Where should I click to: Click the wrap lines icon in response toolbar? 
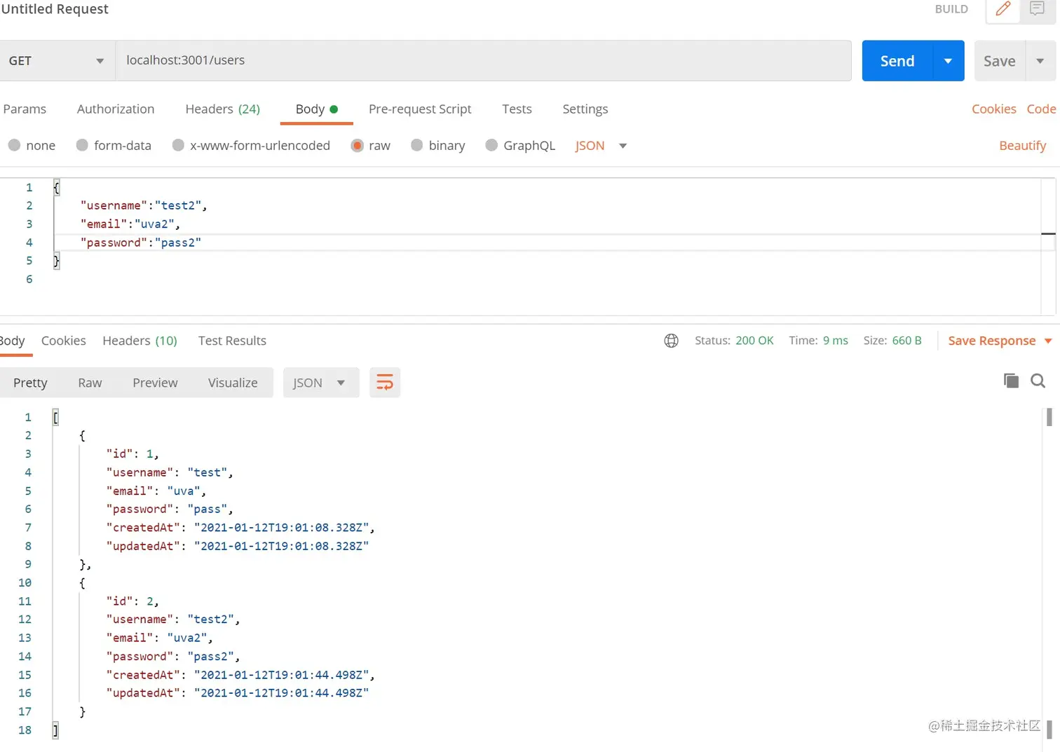[x=385, y=383]
